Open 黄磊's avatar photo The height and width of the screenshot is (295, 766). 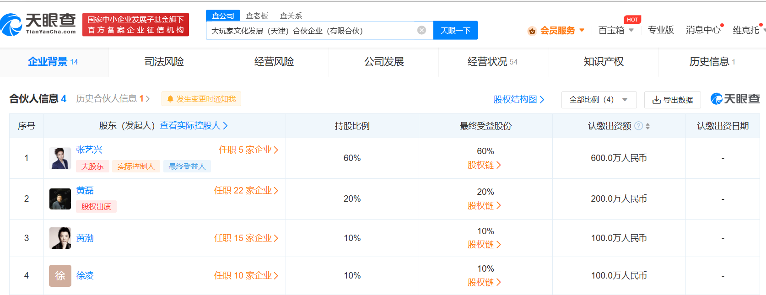tap(60, 199)
